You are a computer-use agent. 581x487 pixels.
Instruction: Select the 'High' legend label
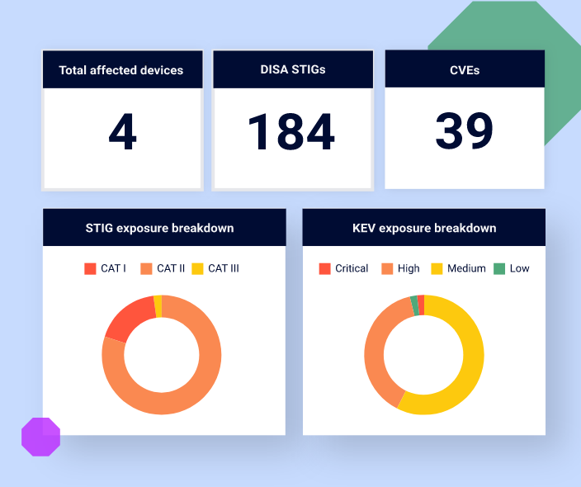(x=409, y=268)
